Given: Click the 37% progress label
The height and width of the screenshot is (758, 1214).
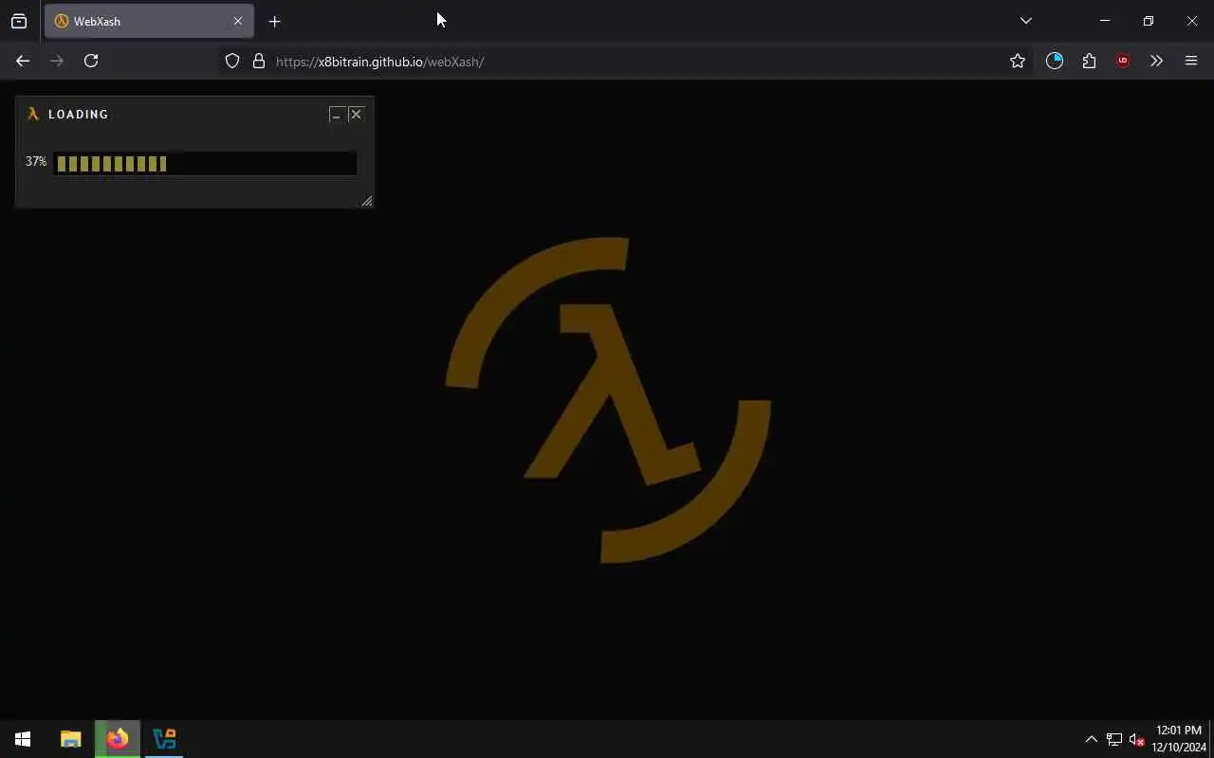Looking at the screenshot, I should coord(36,162).
